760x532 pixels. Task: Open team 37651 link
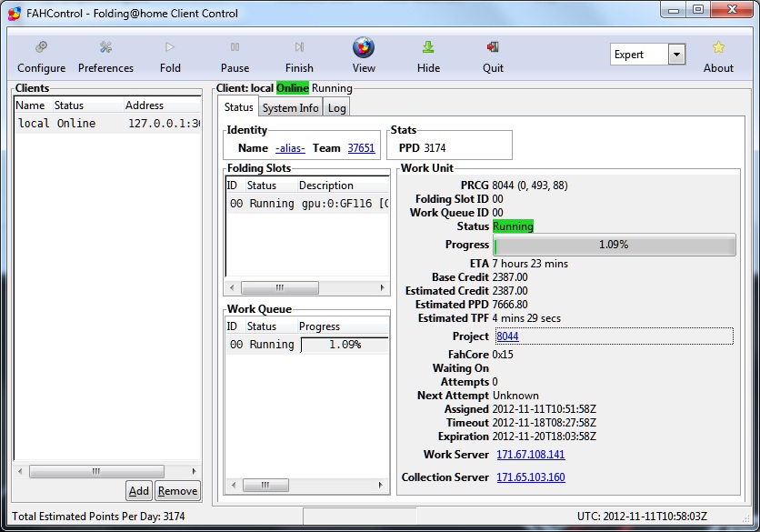[x=361, y=148]
